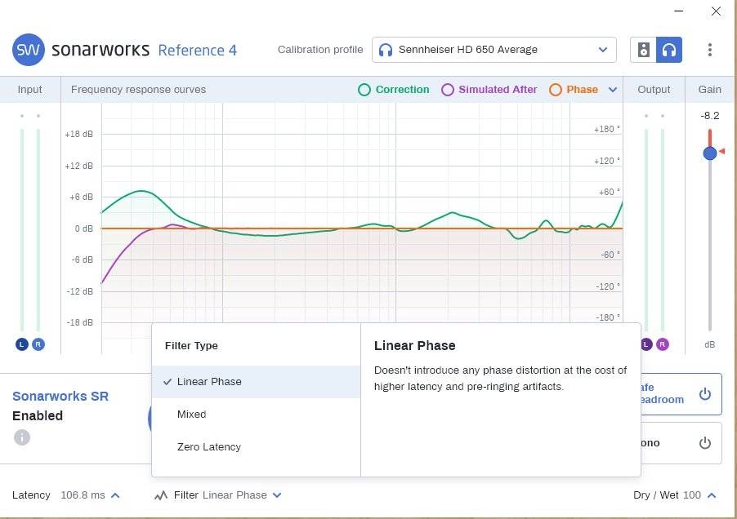This screenshot has width=737, height=519.
Task: Click the Sonarworks SW logo icon
Action: (x=29, y=50)
